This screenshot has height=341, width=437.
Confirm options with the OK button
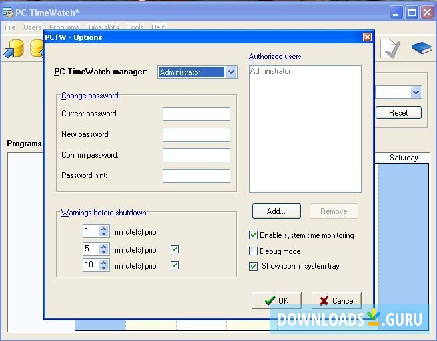click(276, 300)
